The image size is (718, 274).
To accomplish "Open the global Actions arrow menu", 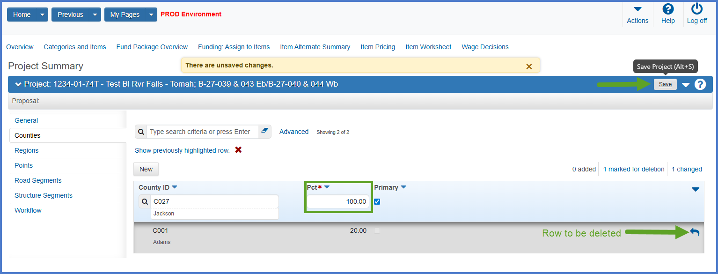I will click(x=637, y=9).
